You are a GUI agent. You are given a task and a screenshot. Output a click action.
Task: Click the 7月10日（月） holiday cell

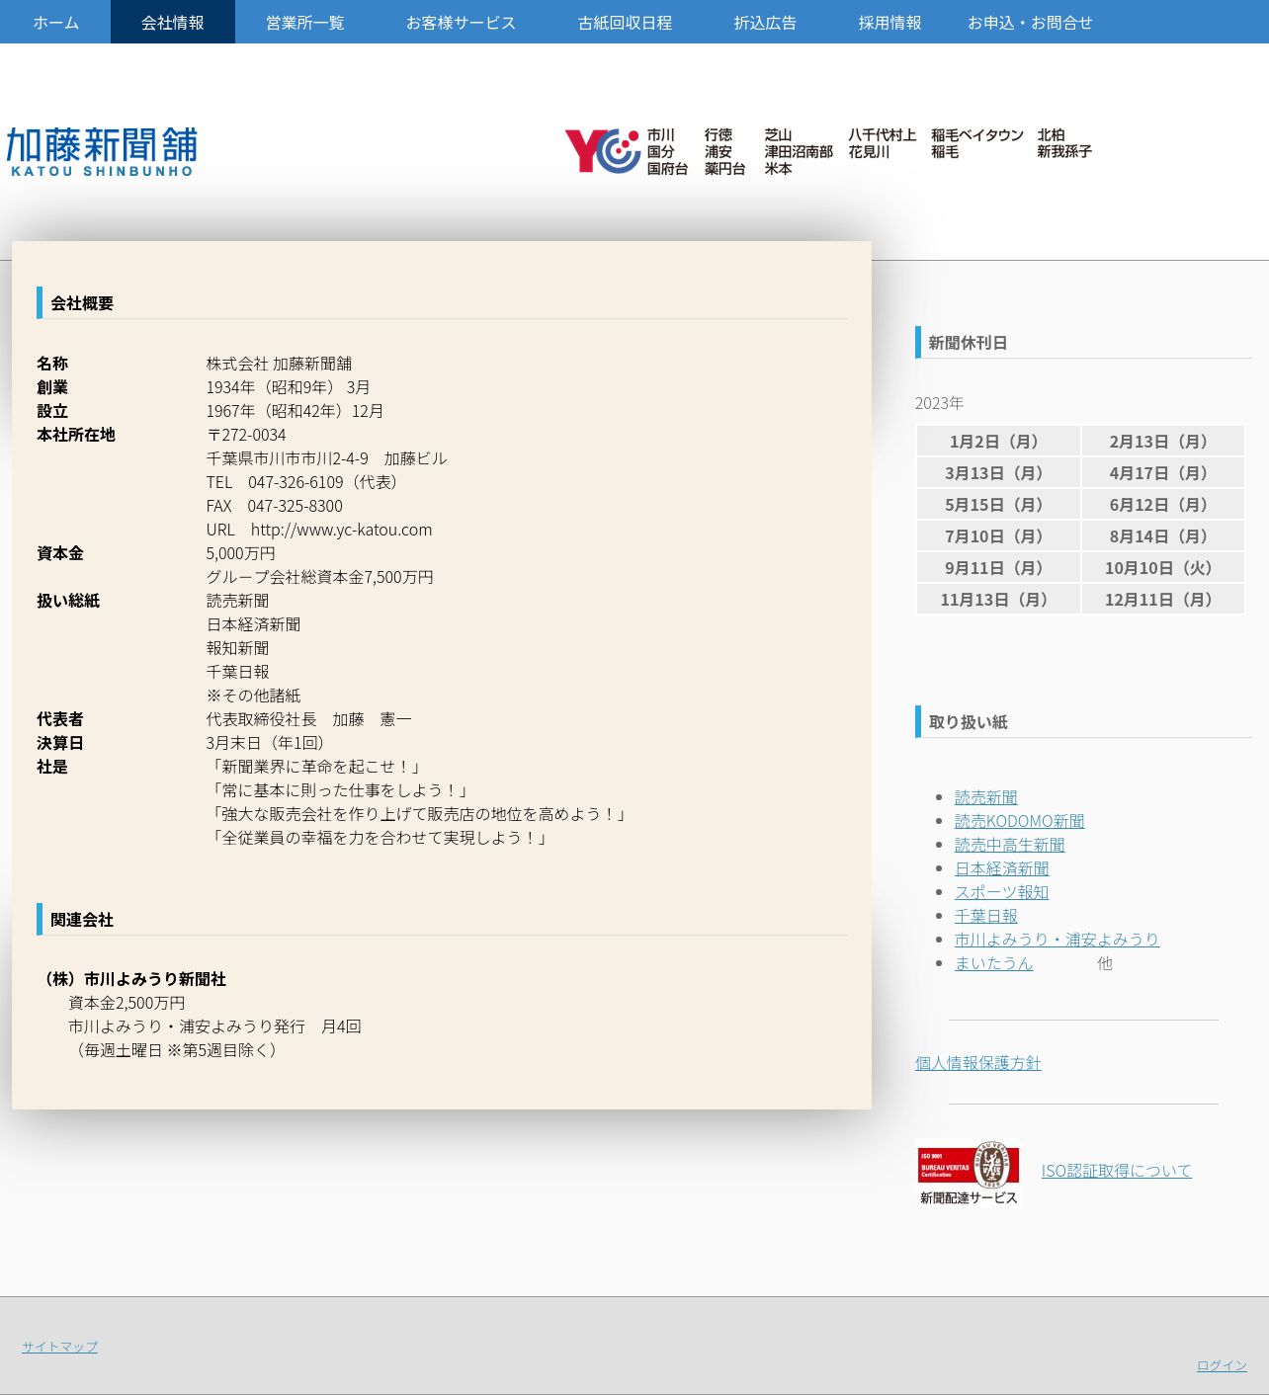pos(998,536)
